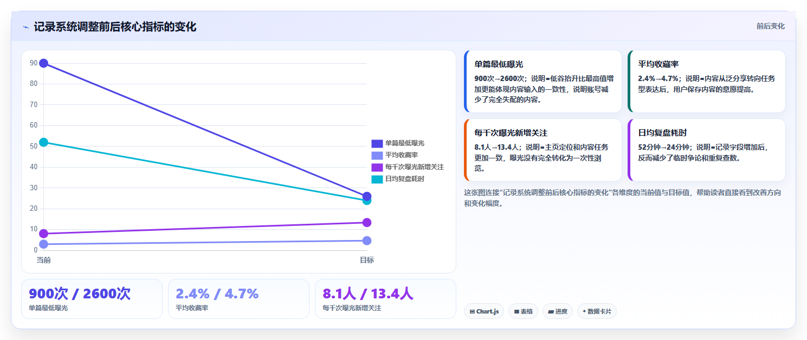Click the header title 记录系统调整前后核心指标的变化
The width and height of the screenshot is (807, 340).
tap(115, 26)
